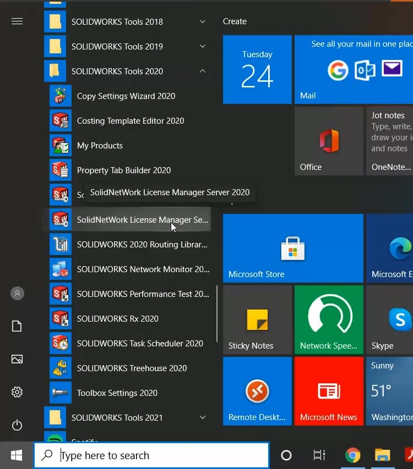Open Pictures icon in start sidebar
Image resolution: width=413 pixels, height=469 pixels.
click(17, 359)
